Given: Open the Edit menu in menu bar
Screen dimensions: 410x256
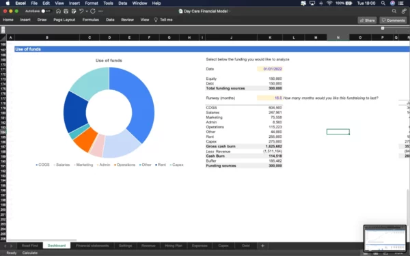Looking at the screenshot, I should point(46,3).
